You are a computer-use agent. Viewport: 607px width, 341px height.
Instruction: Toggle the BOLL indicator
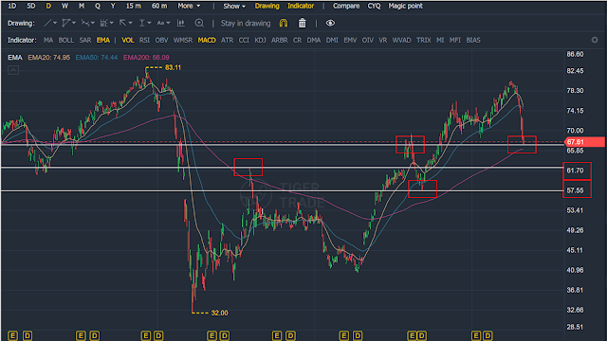pos(65,40)
